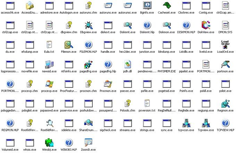Image resolution: width=243 pixels, height=159 pixels.
Task: Click the ZoomIt.exe icon
Action: coord(88,143)
